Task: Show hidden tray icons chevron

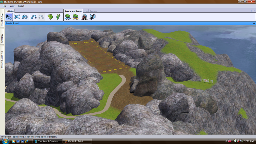Action: click(x=226, y=141)
